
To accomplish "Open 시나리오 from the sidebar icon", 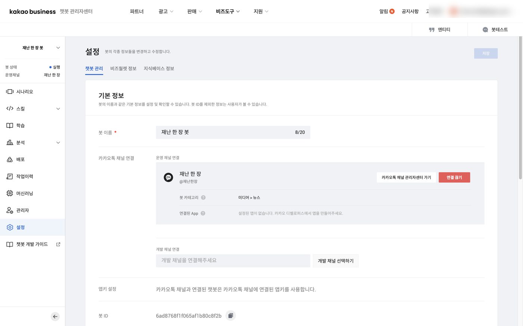I will [10, 92].
